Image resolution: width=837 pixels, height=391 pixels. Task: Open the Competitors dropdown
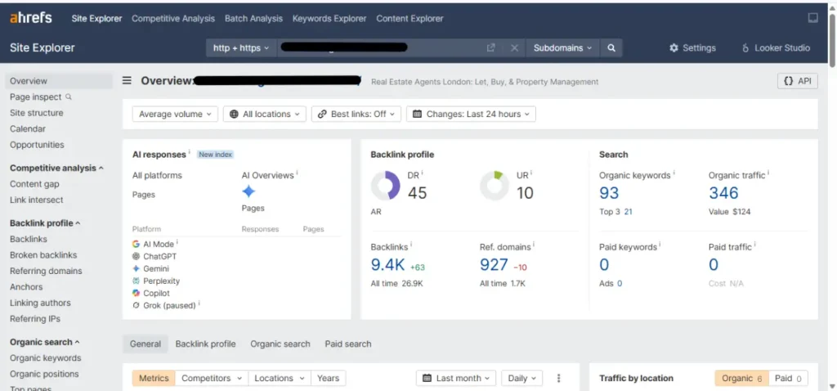pos(212,378)
